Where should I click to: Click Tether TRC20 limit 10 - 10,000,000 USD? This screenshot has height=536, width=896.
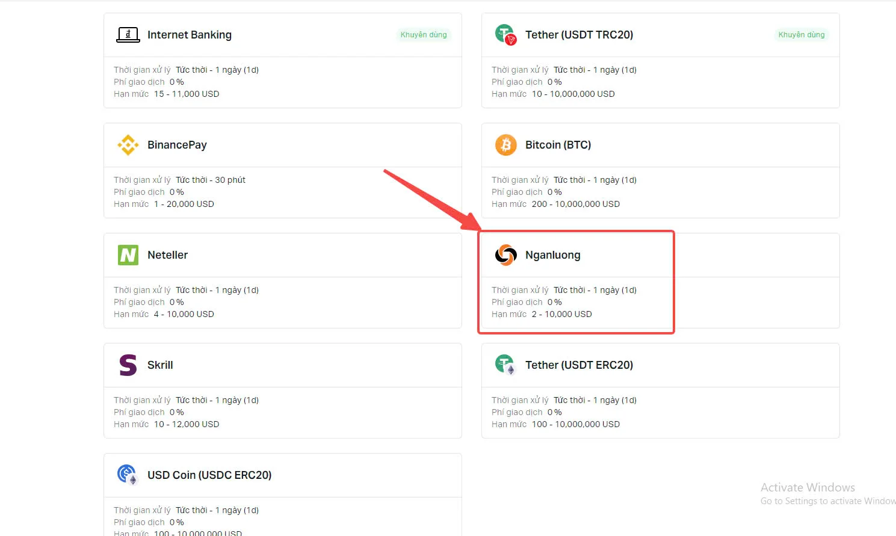[x=573, y=94]
